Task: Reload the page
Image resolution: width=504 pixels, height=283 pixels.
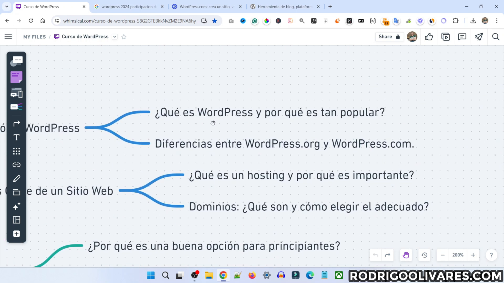Action: [31, 21]
